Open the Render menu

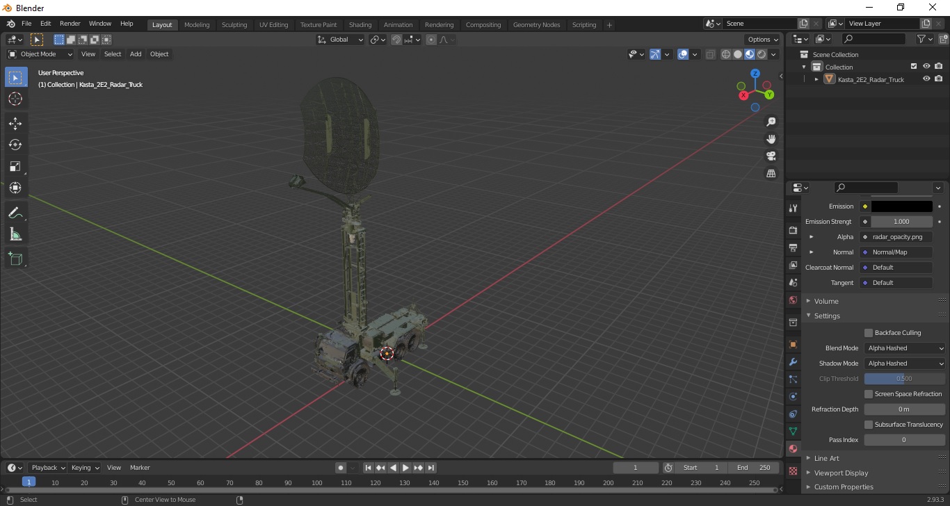(70, 24)
